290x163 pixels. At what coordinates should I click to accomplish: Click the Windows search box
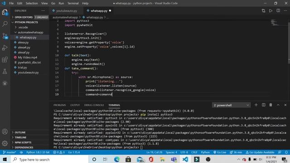coord(49,159)
